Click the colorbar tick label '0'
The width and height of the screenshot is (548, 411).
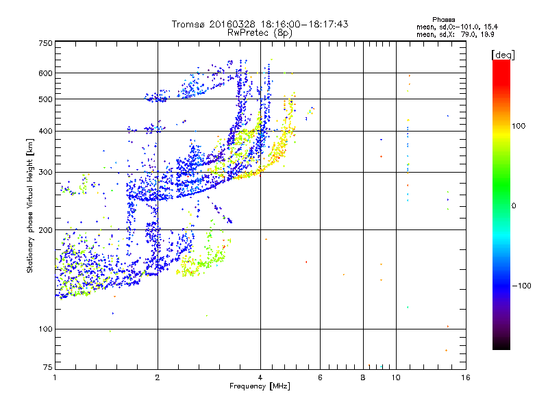[514, 206]
